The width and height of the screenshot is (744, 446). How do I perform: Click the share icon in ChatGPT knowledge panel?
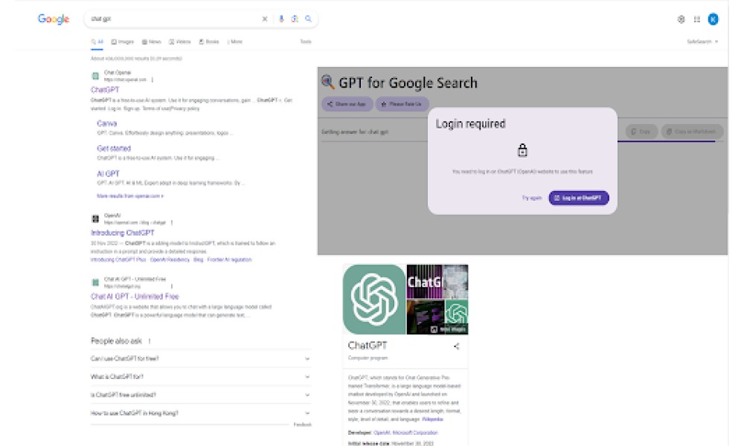[457, 346]
